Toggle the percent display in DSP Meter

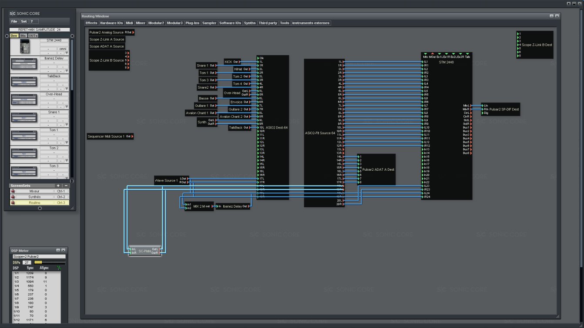[x=59, y=268]
